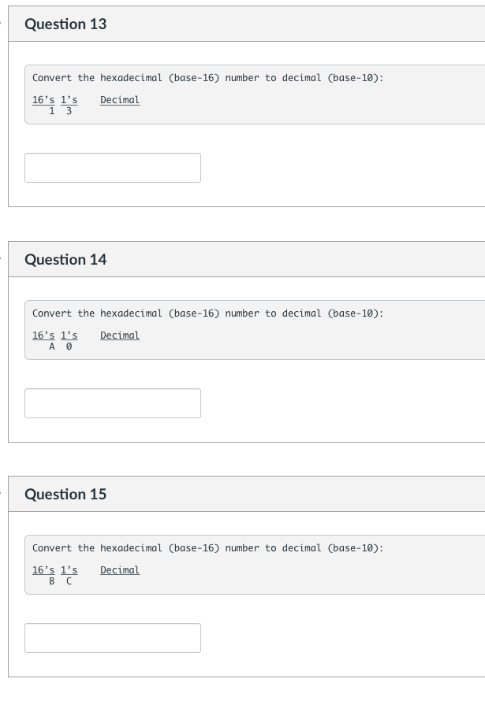Click the "1's" link in Question 15

point(68,570)
